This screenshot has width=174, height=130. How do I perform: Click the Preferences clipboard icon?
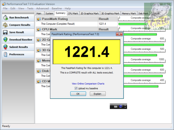(5, 54)
